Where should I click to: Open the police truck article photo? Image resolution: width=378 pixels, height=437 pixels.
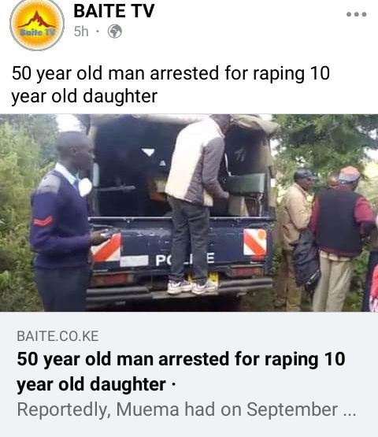tap(189, 213)
